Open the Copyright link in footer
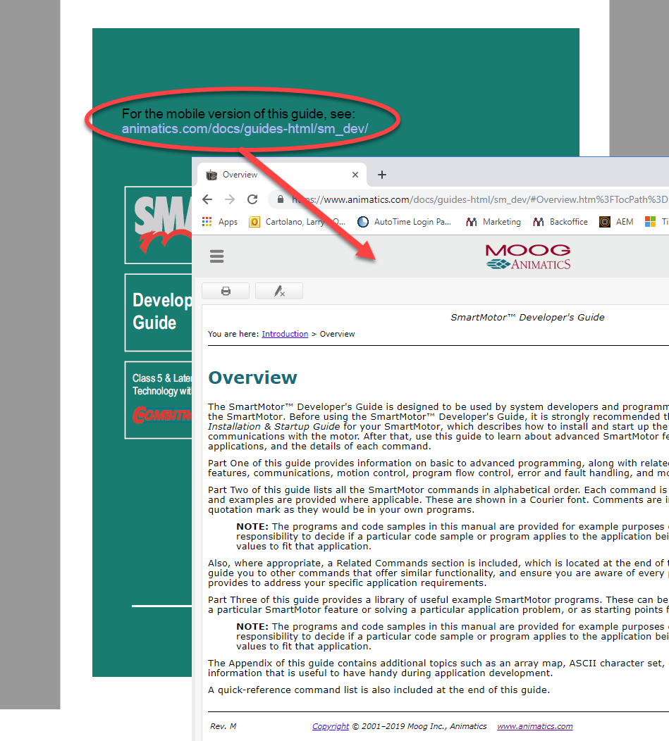Screen dimensions: 669x741 (330, 726)
